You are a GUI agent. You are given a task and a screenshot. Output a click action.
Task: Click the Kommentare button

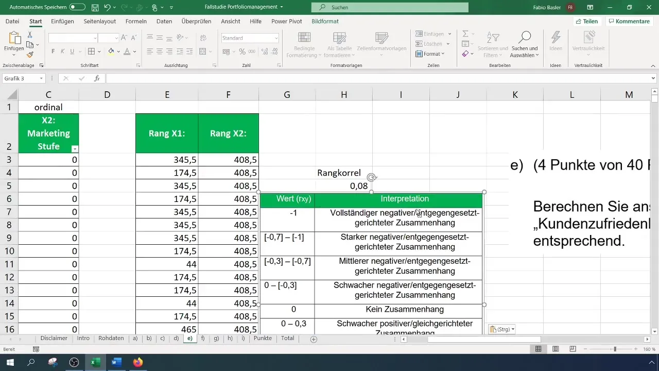click(629, 21)
